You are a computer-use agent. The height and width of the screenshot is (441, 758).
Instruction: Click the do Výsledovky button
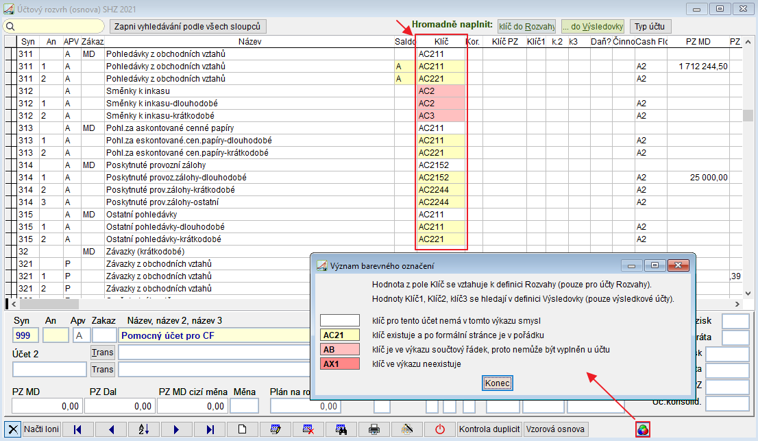tap(593, 27)
